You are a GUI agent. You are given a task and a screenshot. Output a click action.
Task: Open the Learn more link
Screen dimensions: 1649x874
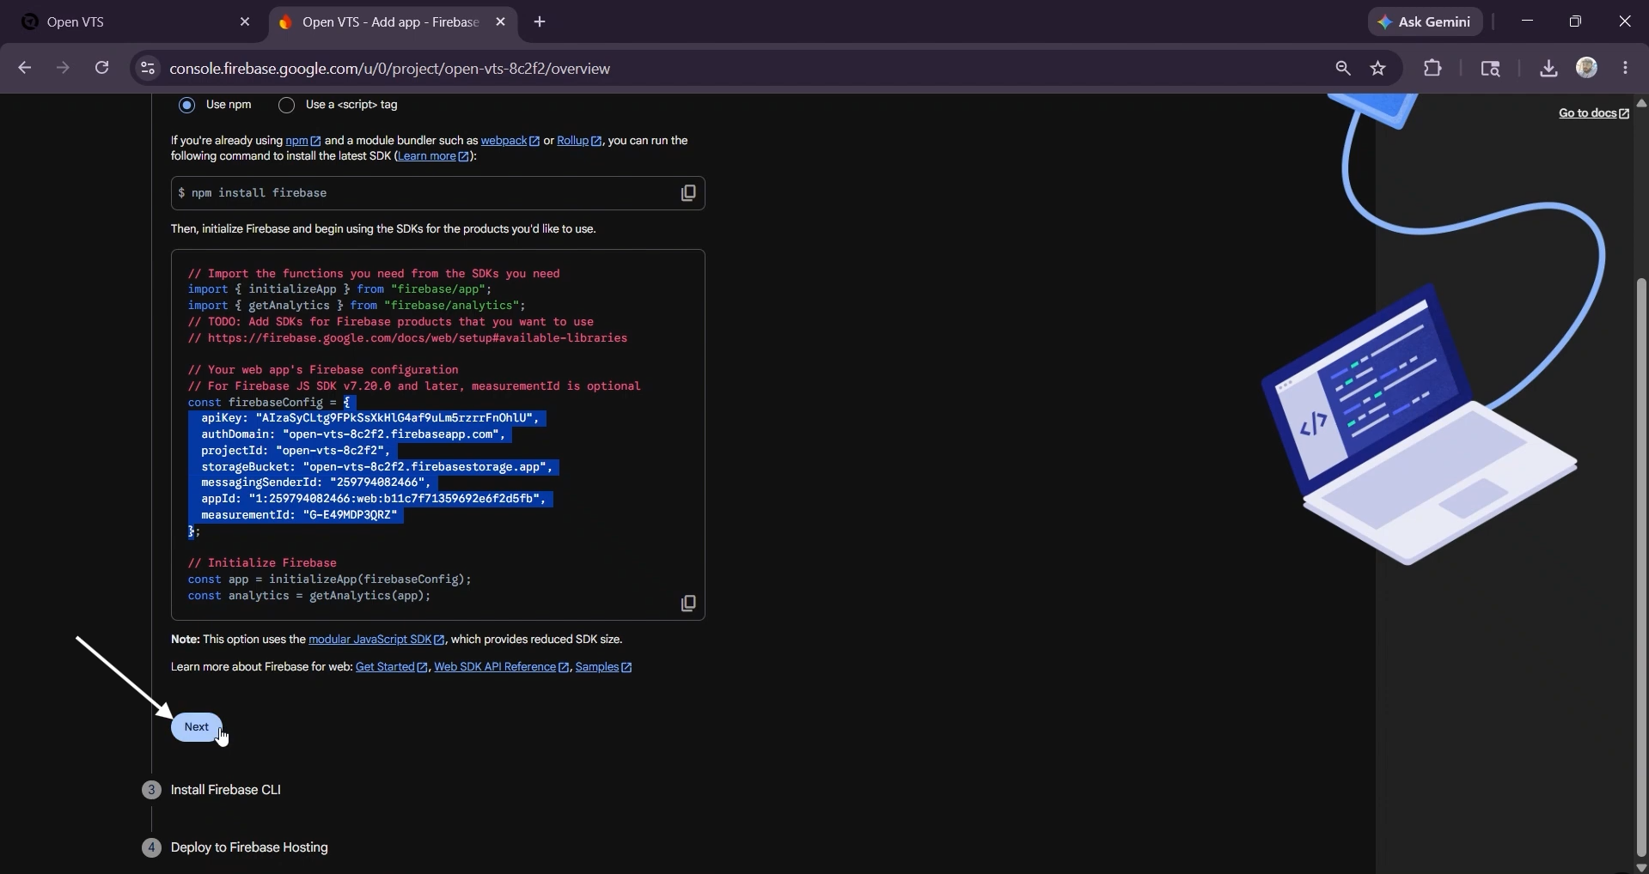tap(433, 156)
